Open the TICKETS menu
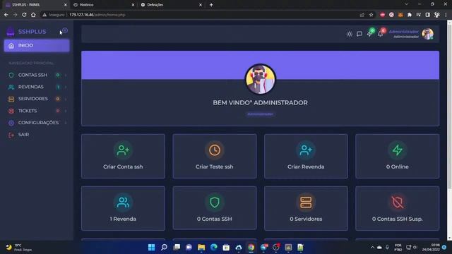Image resolution: width=452 pixels, height=254 pixels. [x=37, y=111]
